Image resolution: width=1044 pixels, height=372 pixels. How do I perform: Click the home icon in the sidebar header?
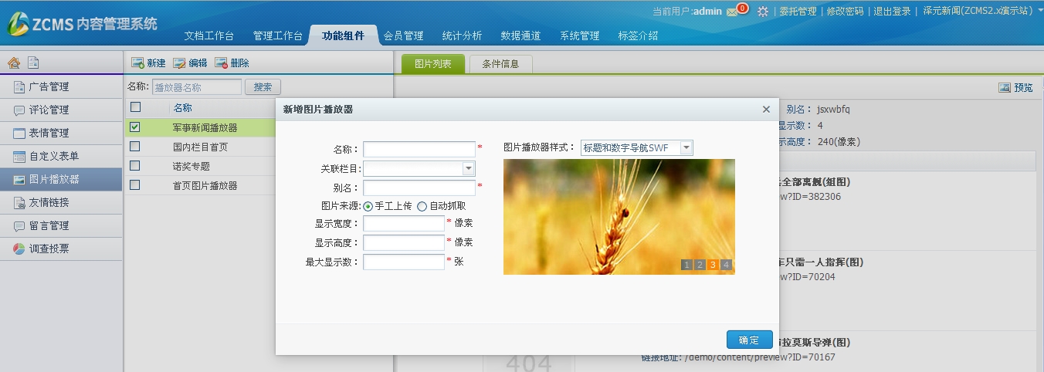(14, 63)
